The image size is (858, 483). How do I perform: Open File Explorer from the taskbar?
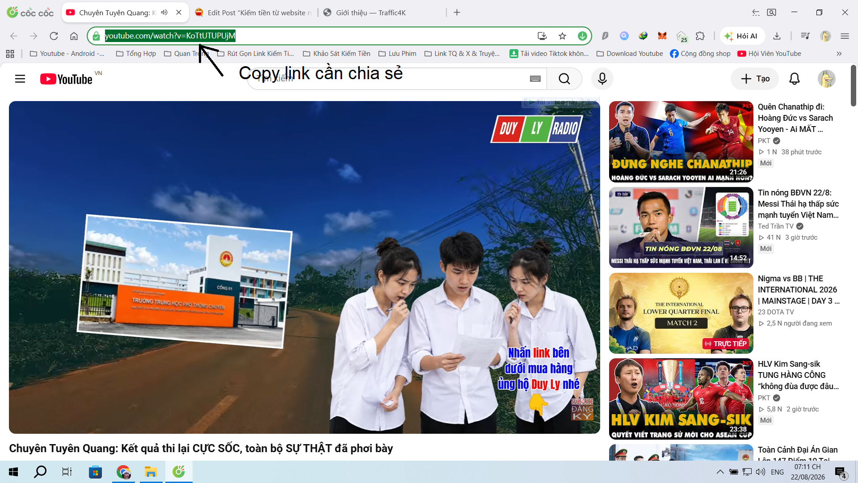[151, 472]
